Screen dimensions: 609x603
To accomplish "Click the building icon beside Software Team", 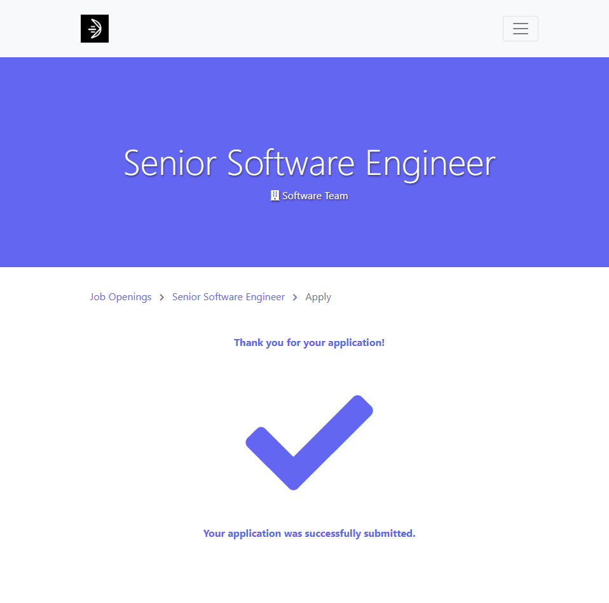I will pyautogui.click(x=275, y=196).
